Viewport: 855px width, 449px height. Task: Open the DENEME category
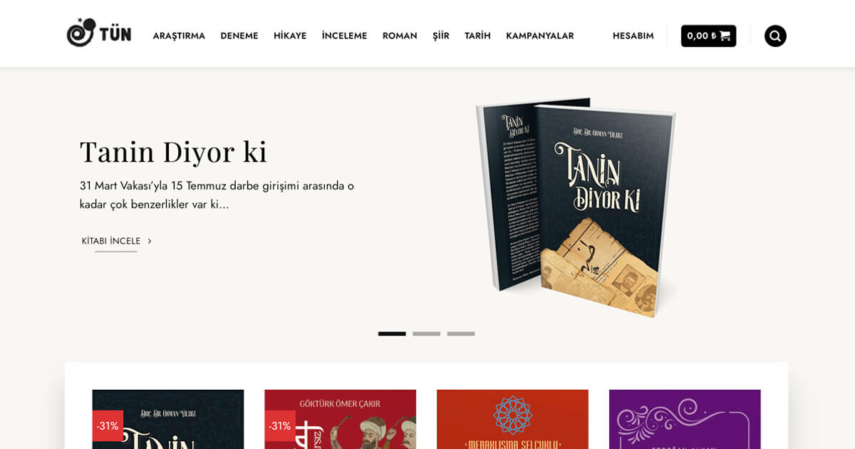pos(239,36)
